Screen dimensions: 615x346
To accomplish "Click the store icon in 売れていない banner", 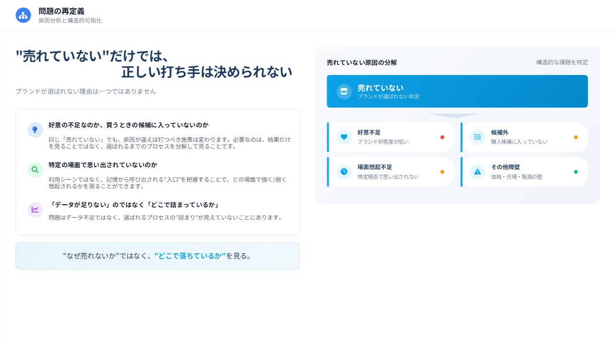I will (x=344, y=91).
